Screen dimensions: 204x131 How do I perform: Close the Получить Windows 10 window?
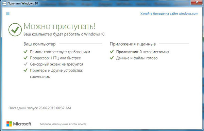point(197,2)
